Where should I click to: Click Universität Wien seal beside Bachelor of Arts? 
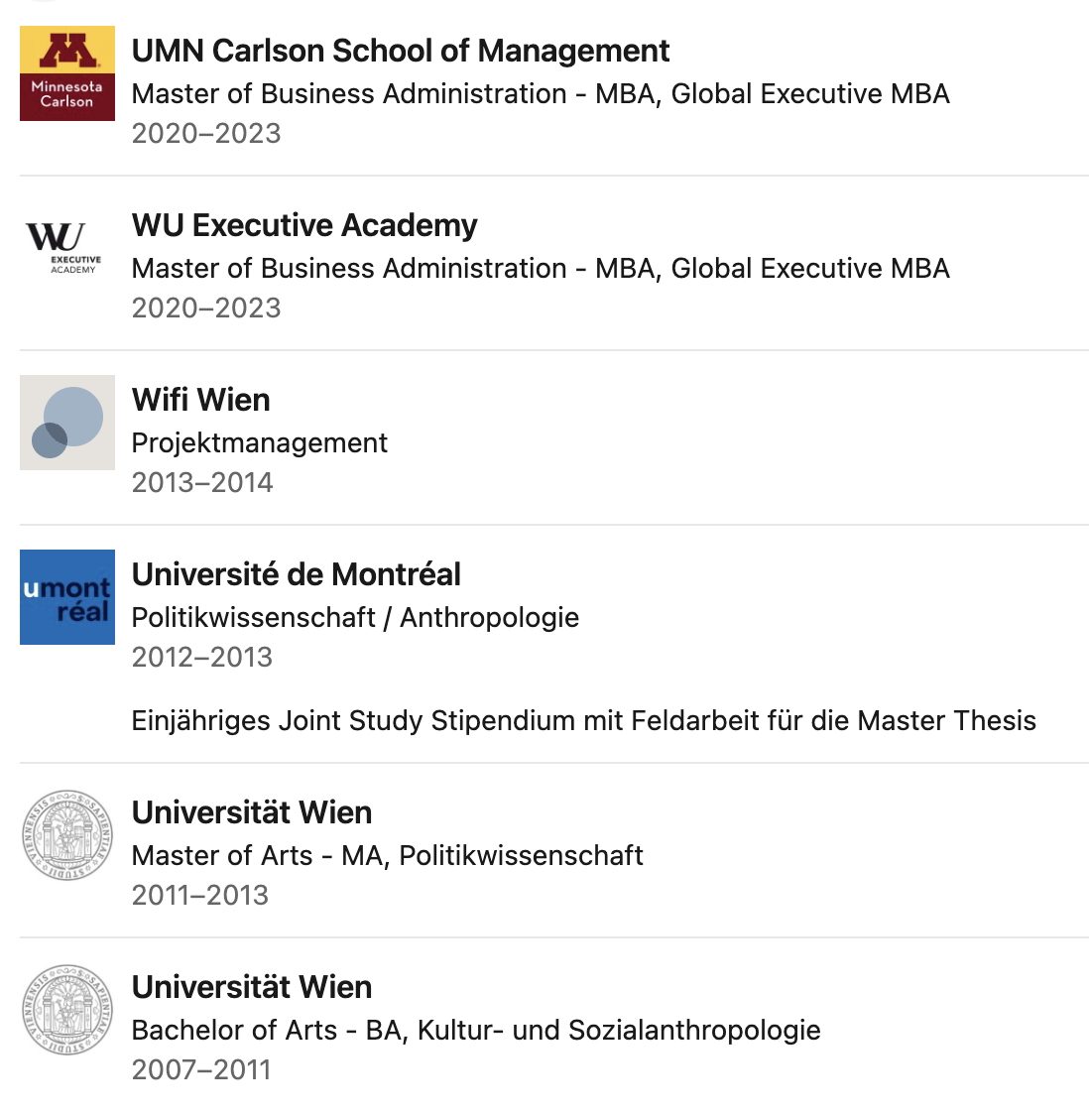(67, 1010)
